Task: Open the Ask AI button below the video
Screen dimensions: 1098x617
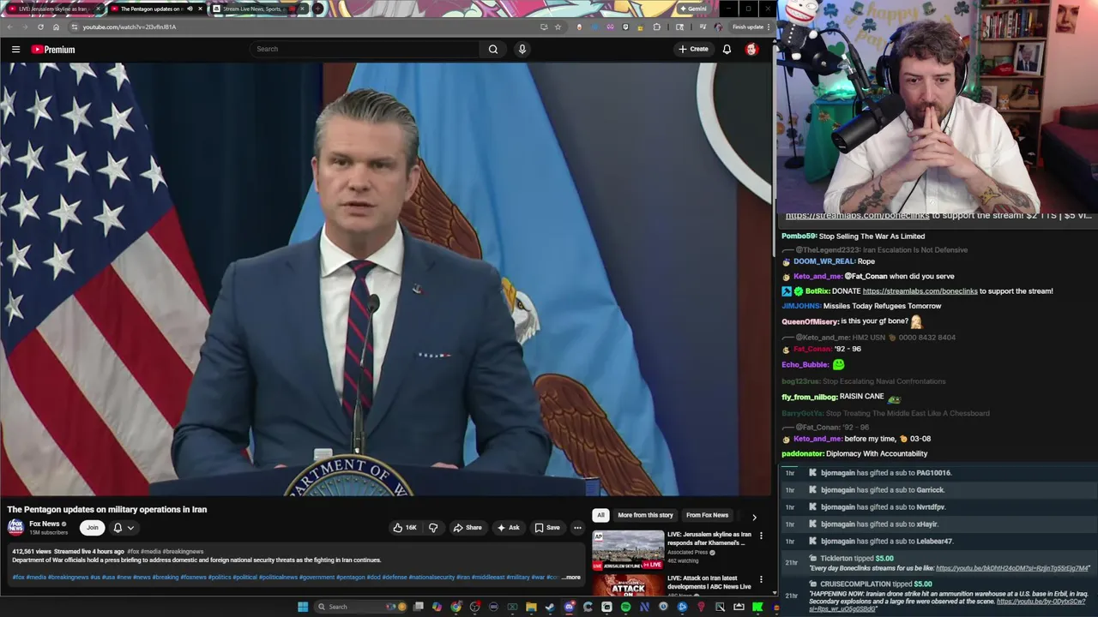Action: [508, 528]
